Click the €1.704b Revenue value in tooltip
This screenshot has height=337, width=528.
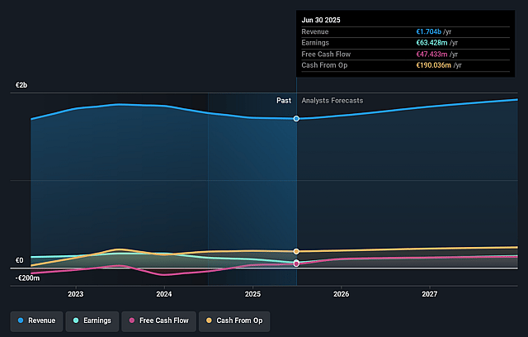click(x=429, y=31)
